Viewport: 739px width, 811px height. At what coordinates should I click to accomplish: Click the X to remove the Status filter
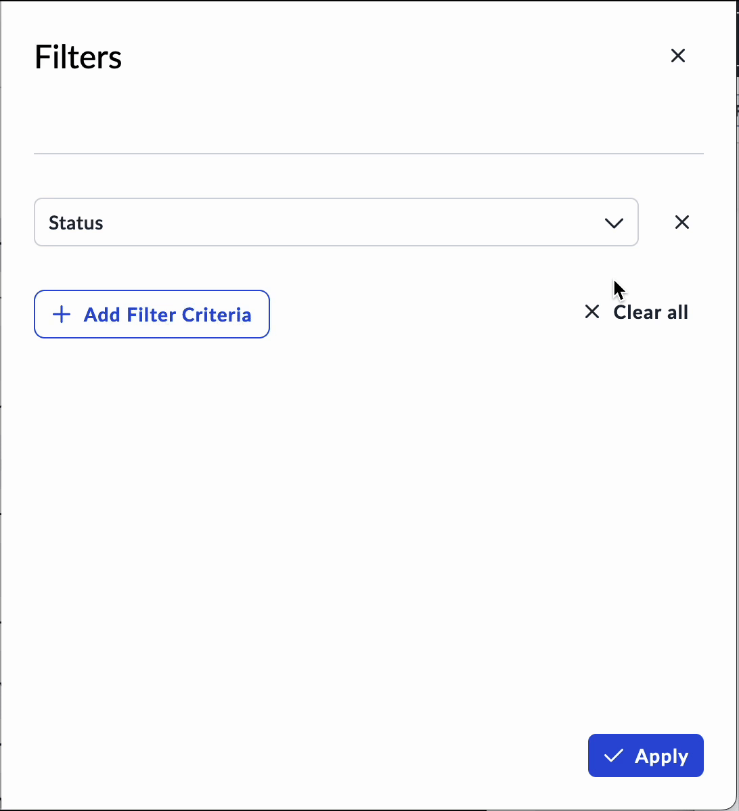(682, 222)
